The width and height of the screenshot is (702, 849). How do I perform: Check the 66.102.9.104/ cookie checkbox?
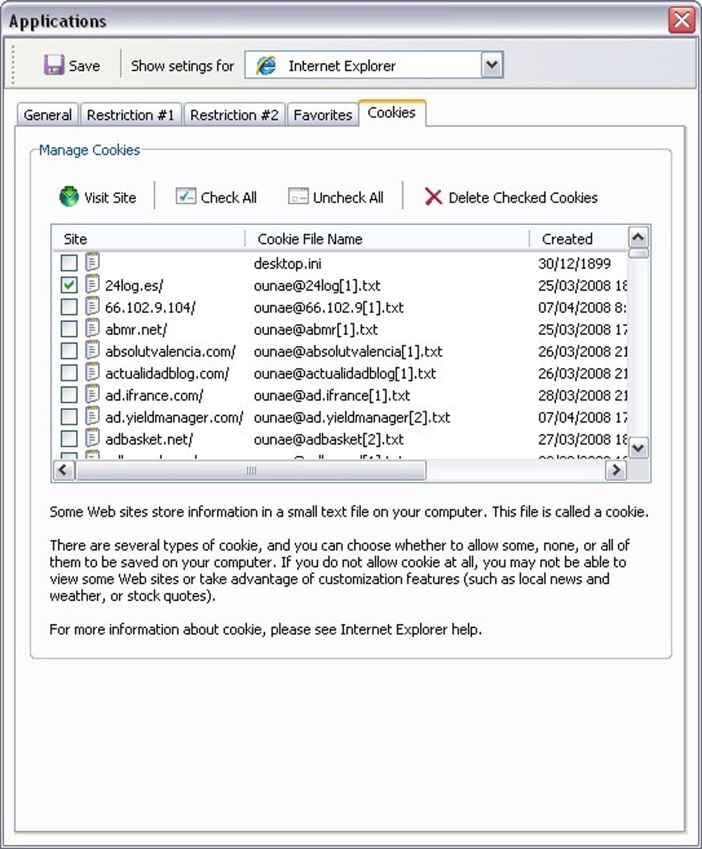69,307
